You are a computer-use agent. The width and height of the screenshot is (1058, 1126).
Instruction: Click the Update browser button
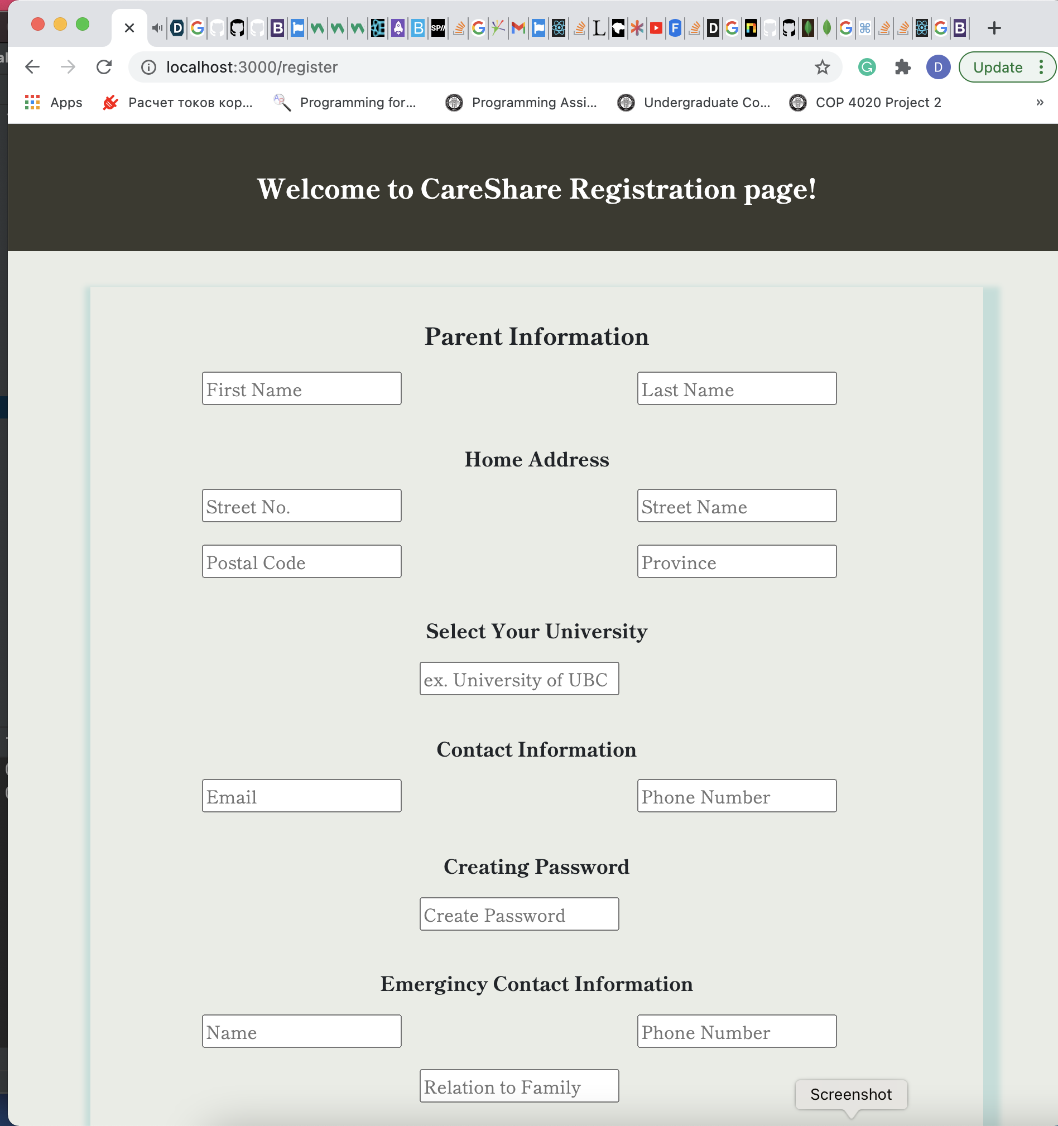click(998, 67)
